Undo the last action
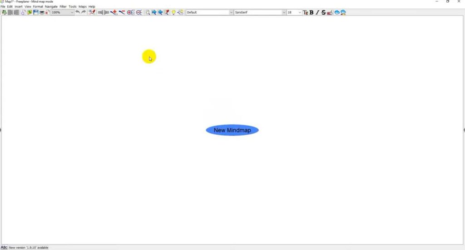Viewport: 465px width, 250px height. click(77, 12)
